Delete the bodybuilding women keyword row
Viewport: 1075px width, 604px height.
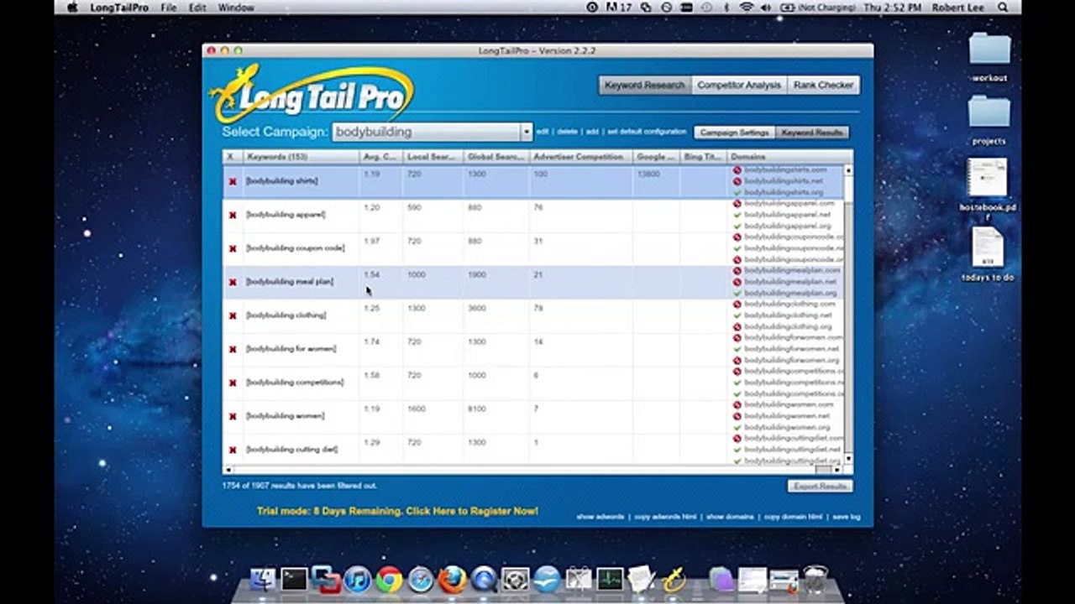(233, 416)
